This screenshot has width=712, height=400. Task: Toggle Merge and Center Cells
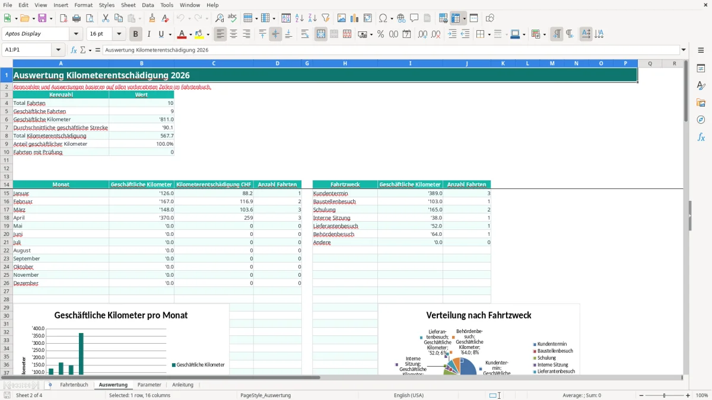point(321,34)
